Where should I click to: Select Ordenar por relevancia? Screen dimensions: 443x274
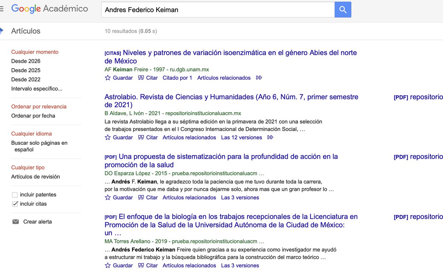(39, 107)
